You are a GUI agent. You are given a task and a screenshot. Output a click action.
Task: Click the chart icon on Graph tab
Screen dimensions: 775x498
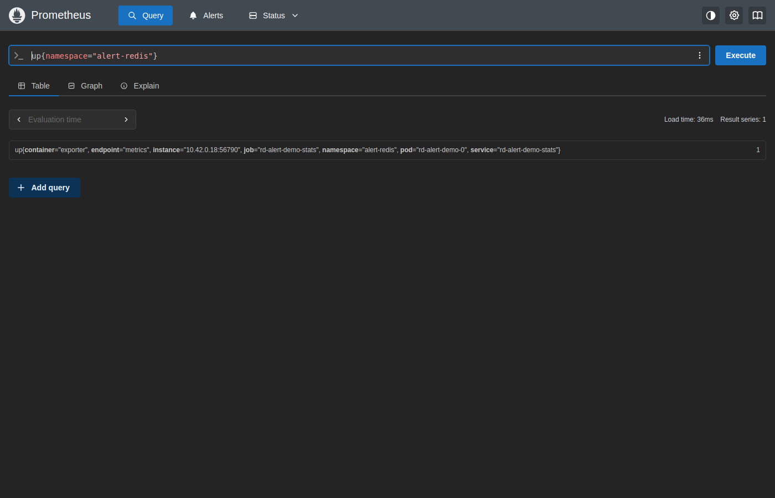pos(71,86)
